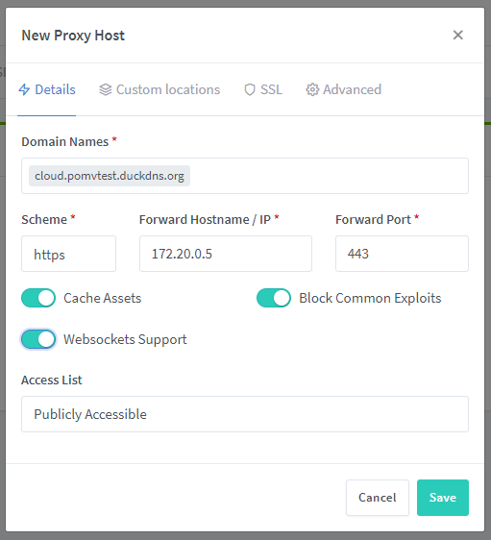Click the gear icon beside Advanced
The width and height of the screenshot is (491, 540).
tap(312, 89)
